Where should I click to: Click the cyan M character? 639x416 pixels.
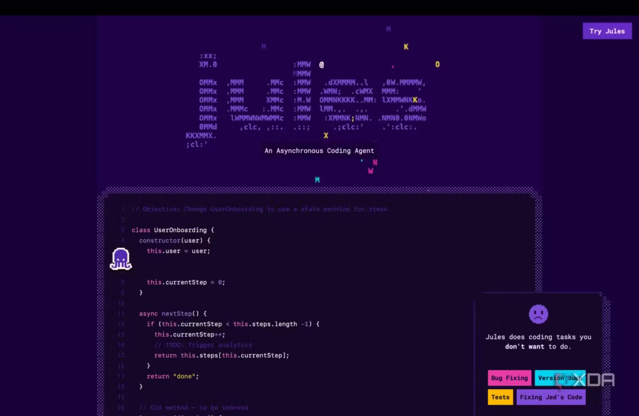(317, 180)
